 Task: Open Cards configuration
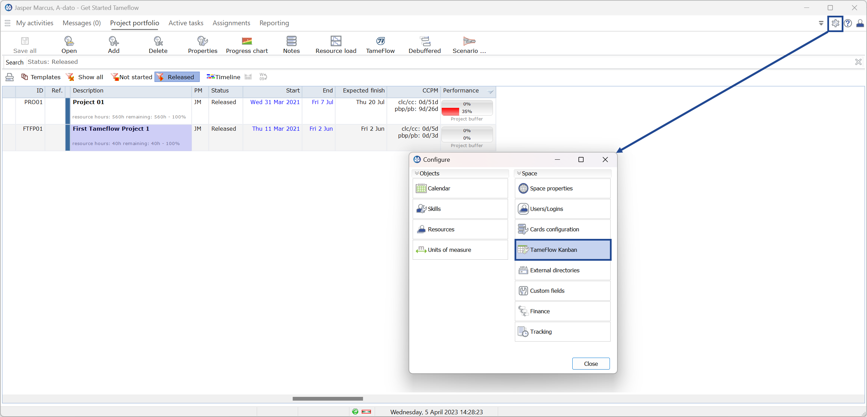pyautogui.click(x=563, y=229)
